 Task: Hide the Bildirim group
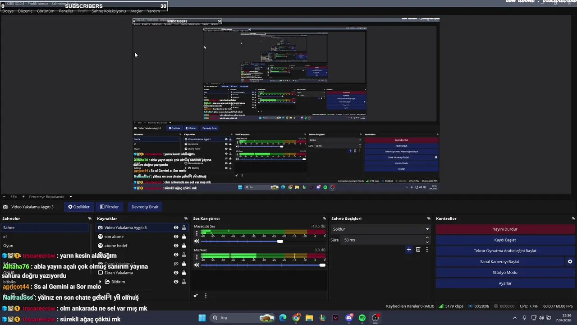(176, 282)
